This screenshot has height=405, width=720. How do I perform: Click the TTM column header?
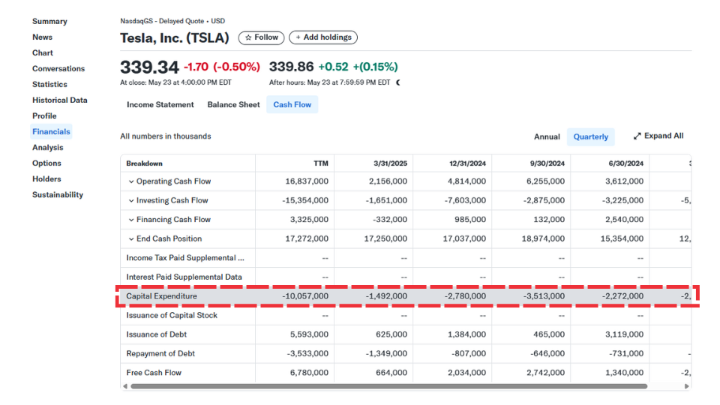(x=321, y=163)
